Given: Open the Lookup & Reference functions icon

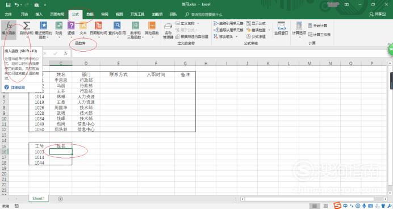Looking at the screenshot, I should click(117, 26).
